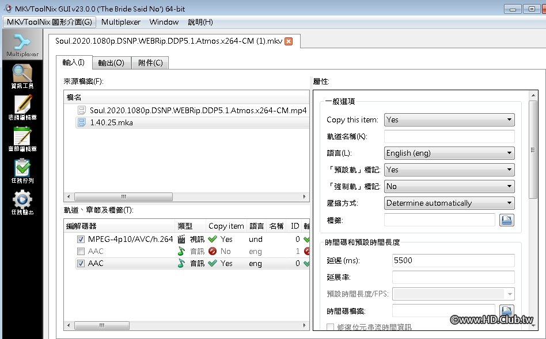
Task: Close the Soul.2020 mkv tab
Action: (x=289, y=41)
